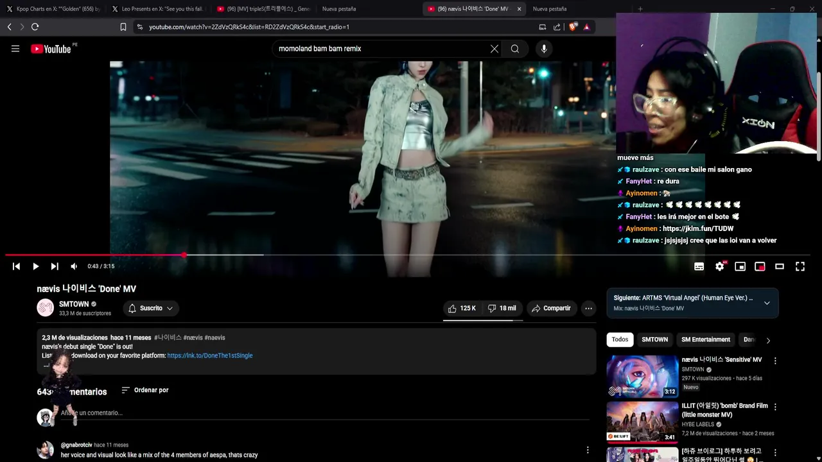Open options menu for gnabrotciv comment
Viewport: 822px width, 462px height.
tap(588, 450)
